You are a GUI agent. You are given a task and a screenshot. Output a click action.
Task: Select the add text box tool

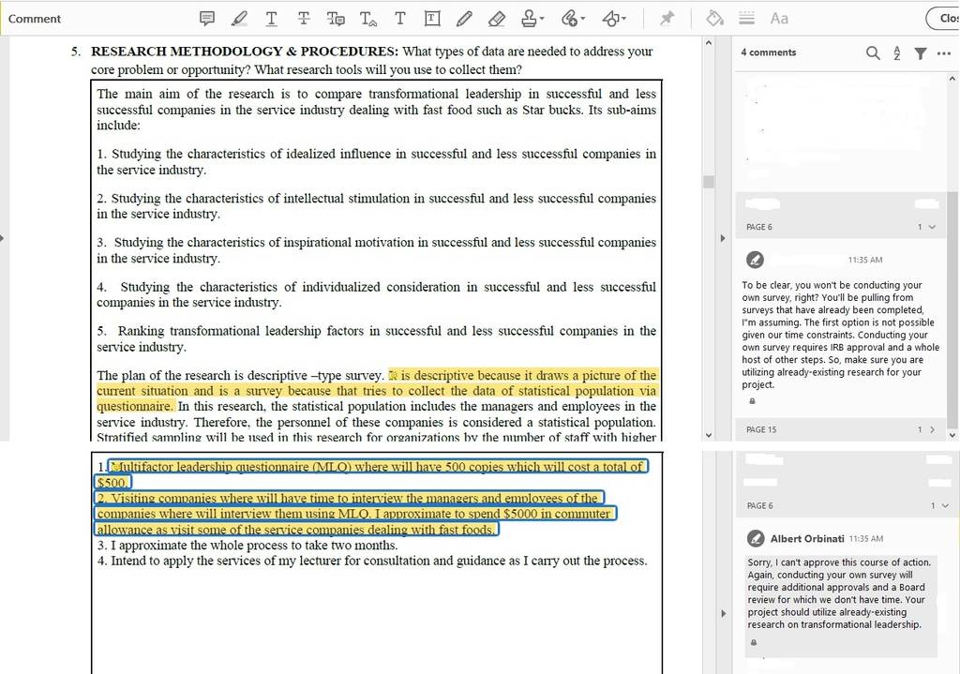tap(431, 19)
